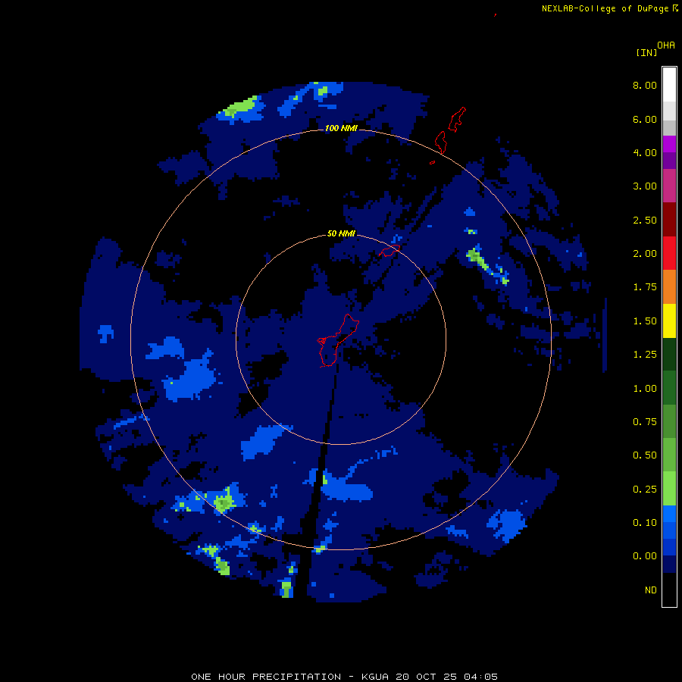Click the 1.75 legend value
Viewport: 682px width, 682px height.
click(645, 287)
